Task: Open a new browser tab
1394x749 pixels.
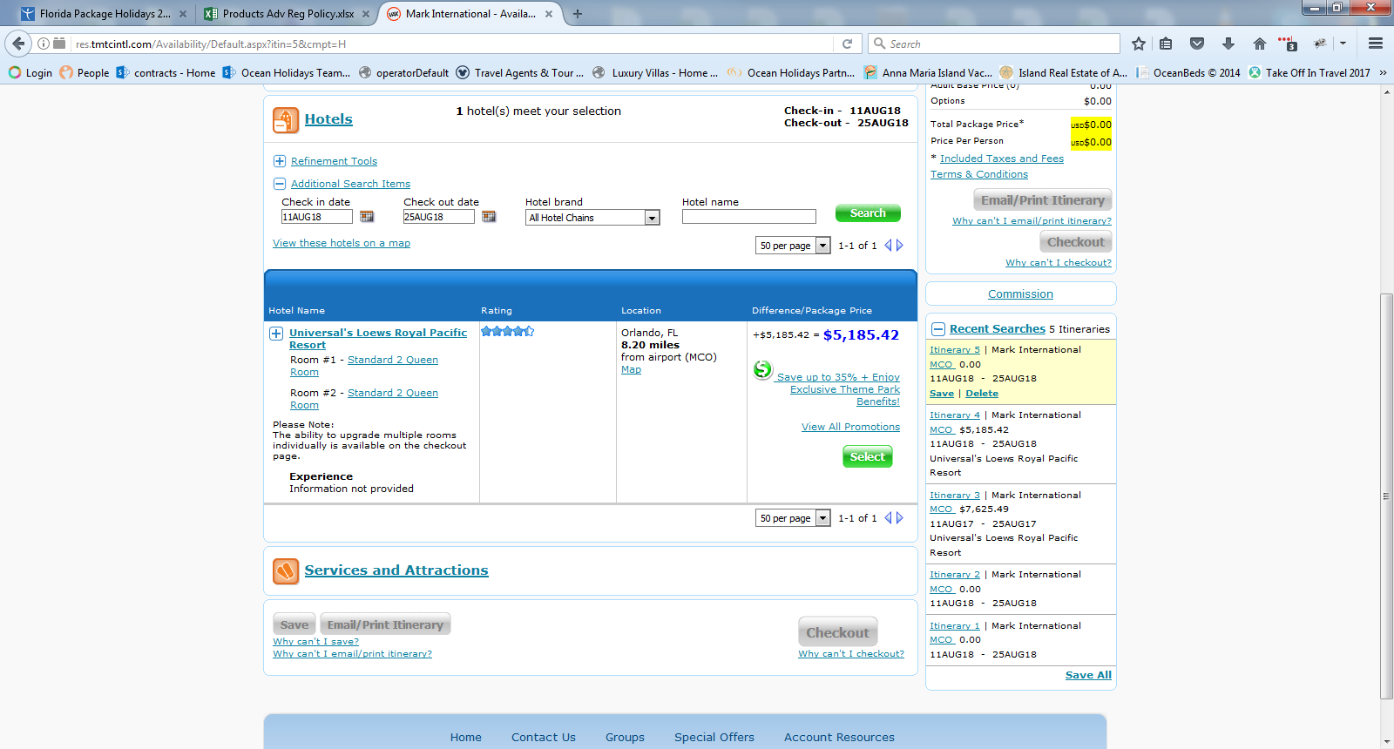Action: point(578,14)
